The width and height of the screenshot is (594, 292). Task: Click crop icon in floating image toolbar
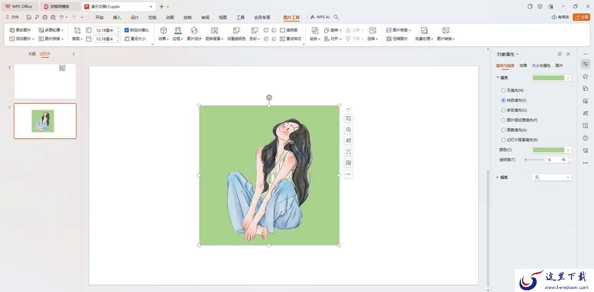coord(349,119)
